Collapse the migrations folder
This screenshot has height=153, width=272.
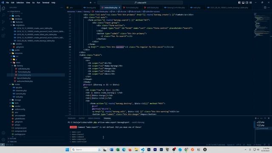pyautogui.click(x=20, y=25)
